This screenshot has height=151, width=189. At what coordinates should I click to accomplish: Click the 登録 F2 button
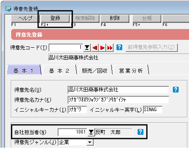[55, 19]
